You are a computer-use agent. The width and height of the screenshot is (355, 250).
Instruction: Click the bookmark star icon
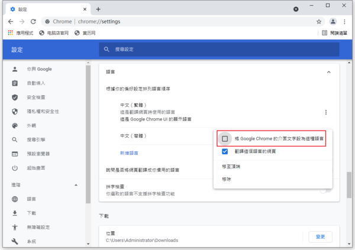point(319,21)
